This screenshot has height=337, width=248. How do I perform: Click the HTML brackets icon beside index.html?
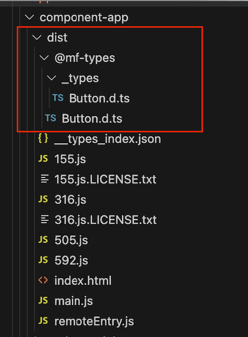pyautogui.click(x=43, y=280)
